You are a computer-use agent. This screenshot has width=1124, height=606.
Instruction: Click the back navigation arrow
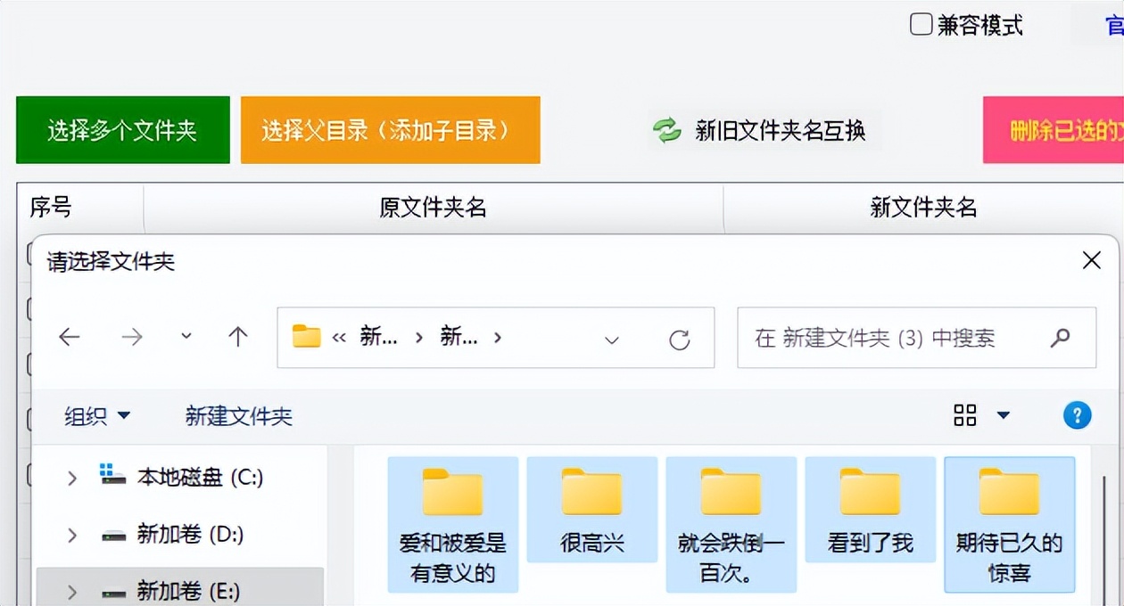click(69, 338)
